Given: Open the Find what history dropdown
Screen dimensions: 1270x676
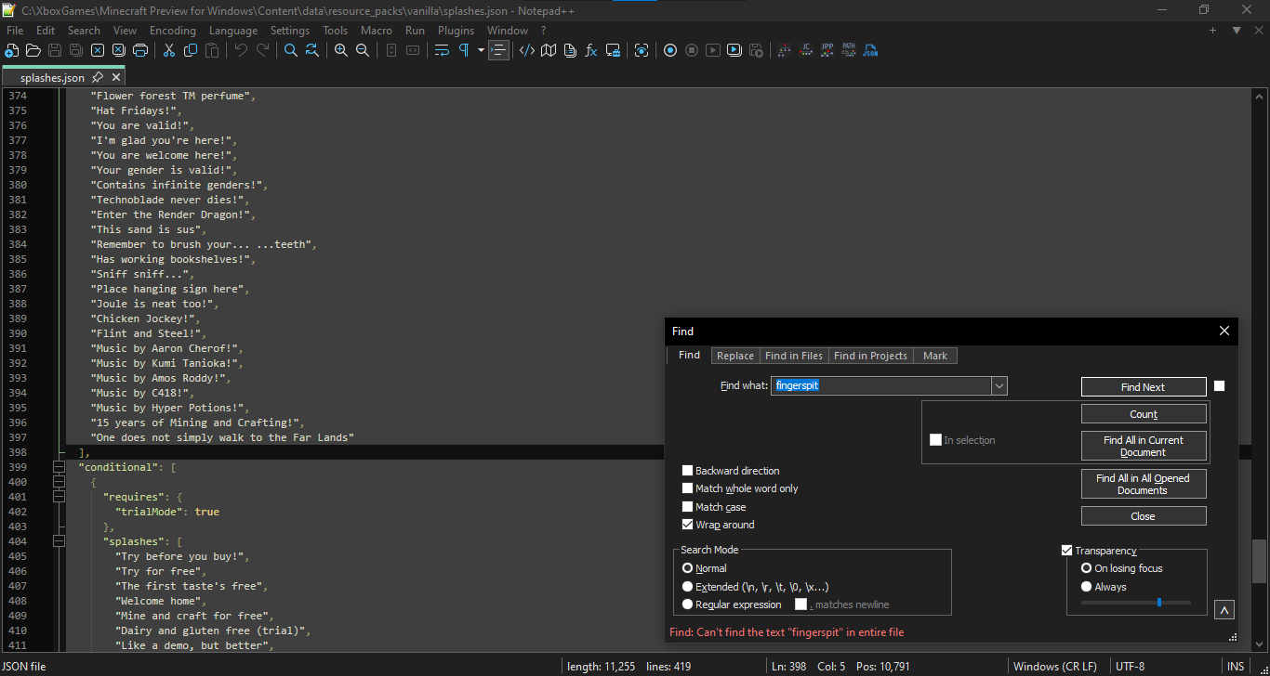Looking at the screenshot, I should tap(999, 385).
